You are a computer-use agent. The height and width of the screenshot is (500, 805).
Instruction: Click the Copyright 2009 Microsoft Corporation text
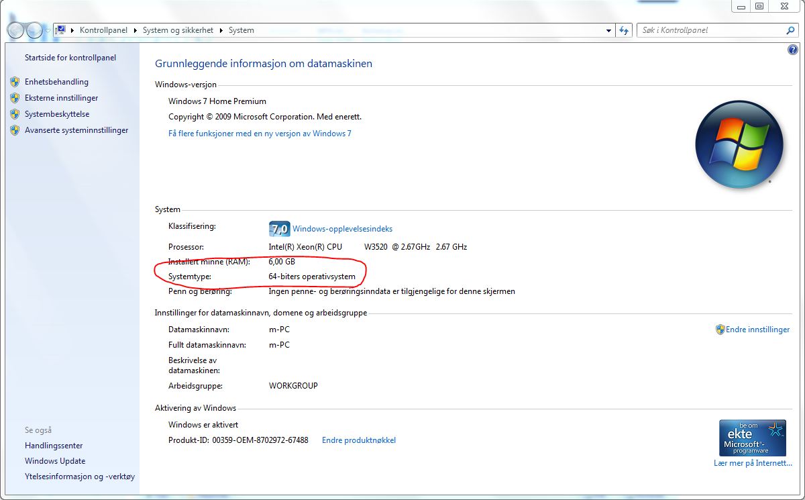pyautogui.click(x=265, y=117)
